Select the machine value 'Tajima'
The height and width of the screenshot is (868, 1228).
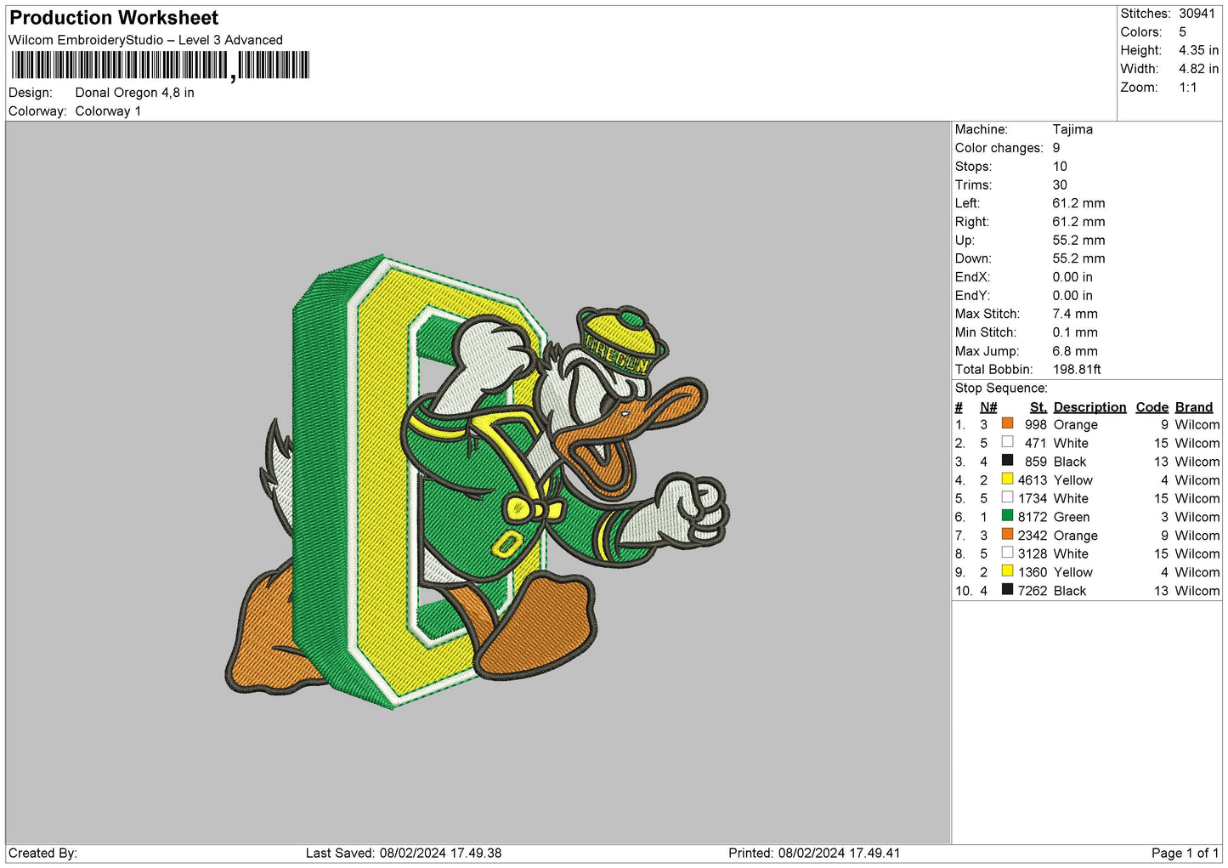coord(1072,129)
